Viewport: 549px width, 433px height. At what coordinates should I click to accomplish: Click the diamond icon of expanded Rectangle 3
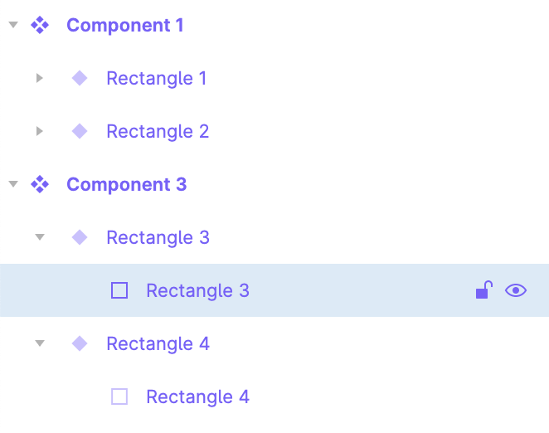pos(80,237)
